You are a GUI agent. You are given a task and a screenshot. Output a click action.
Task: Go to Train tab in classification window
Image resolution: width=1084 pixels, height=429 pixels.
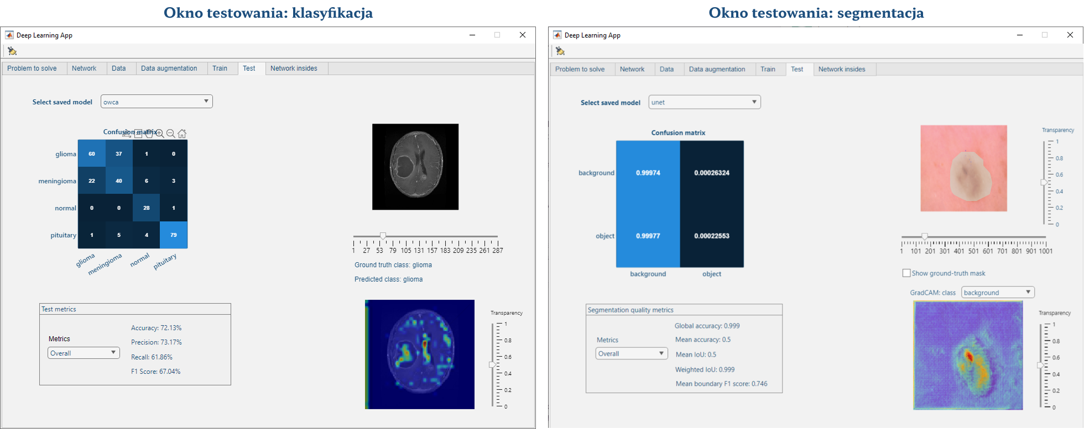220,68
